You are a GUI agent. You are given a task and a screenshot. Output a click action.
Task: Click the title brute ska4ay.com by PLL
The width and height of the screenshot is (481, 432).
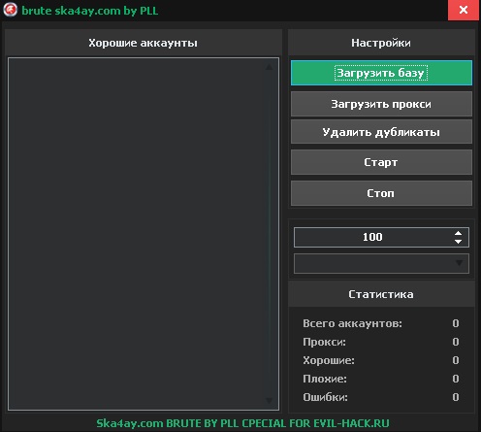pyautogui.click(x=90, y=11)
